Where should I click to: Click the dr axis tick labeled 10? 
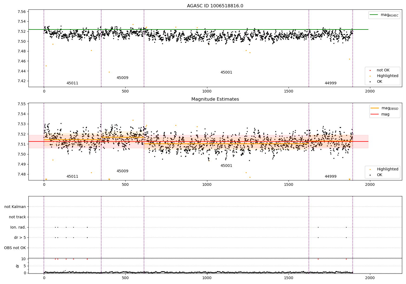tap(24, 259)
